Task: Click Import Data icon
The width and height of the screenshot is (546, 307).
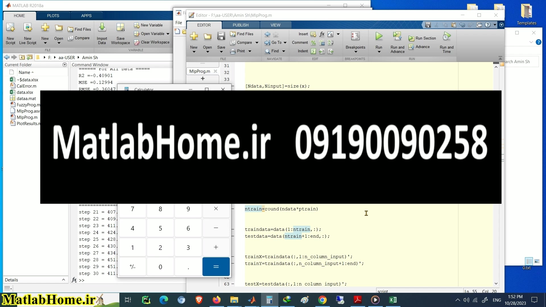Action: coord(102,28)
